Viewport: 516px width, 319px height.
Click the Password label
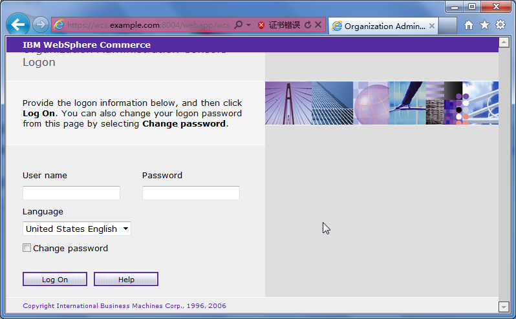click(162, 176)
